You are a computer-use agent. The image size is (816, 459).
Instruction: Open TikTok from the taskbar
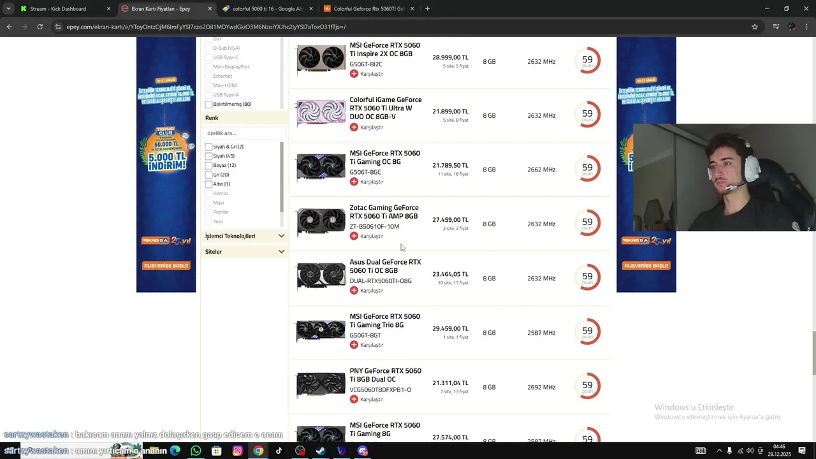point(279,451)
